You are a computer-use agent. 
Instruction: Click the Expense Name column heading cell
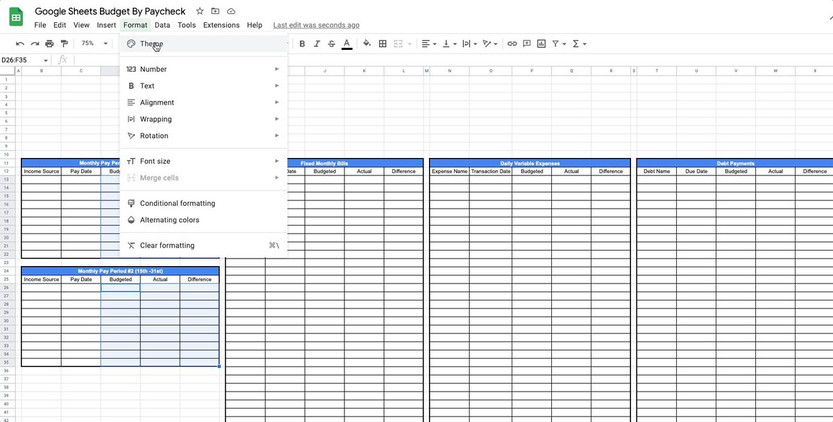click(x=450, y=171)
